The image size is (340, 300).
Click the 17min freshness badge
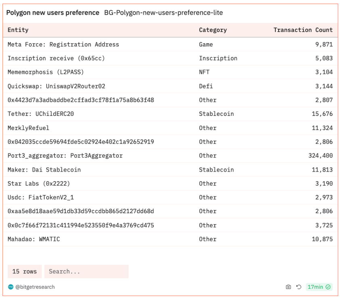[x=319, y=287]
